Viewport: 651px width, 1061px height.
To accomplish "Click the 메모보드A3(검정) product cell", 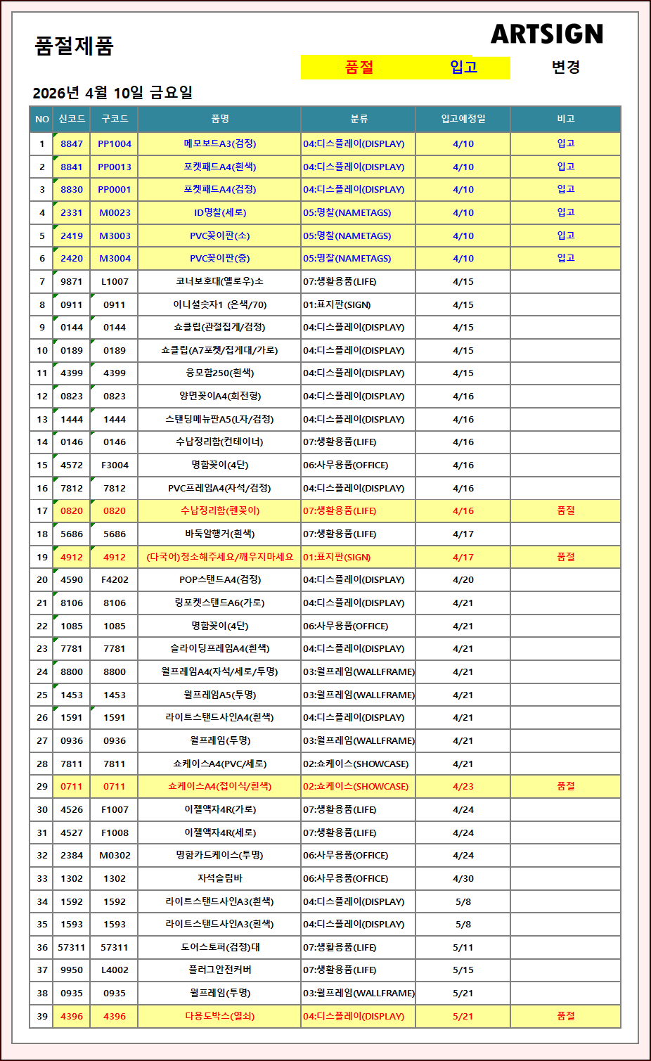I will tap(219, 143).
